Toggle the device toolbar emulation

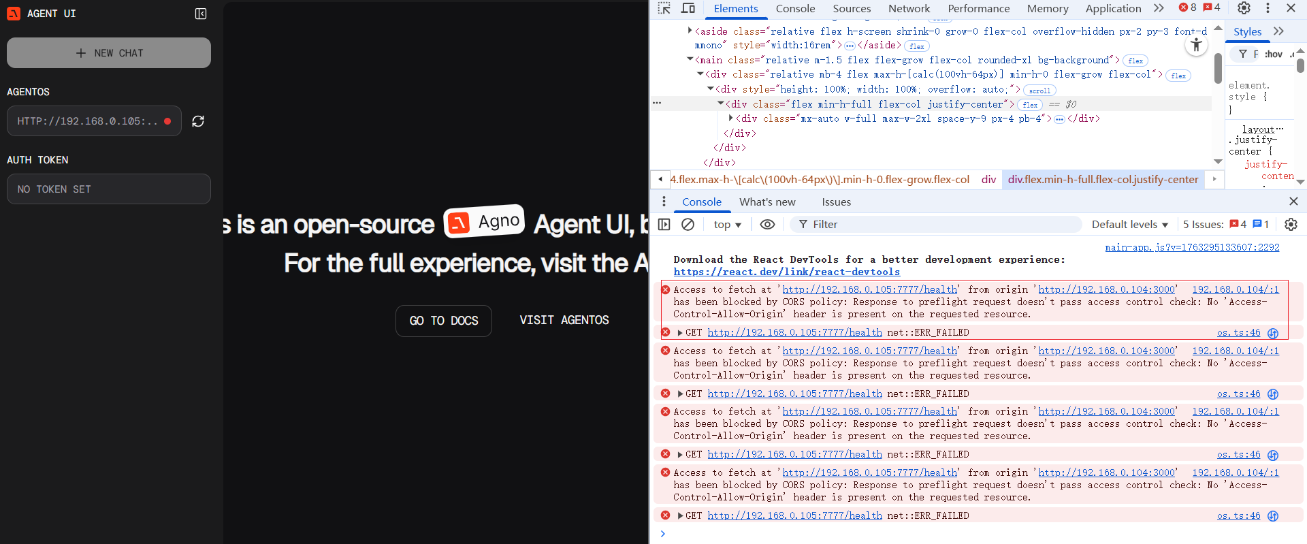688,8
